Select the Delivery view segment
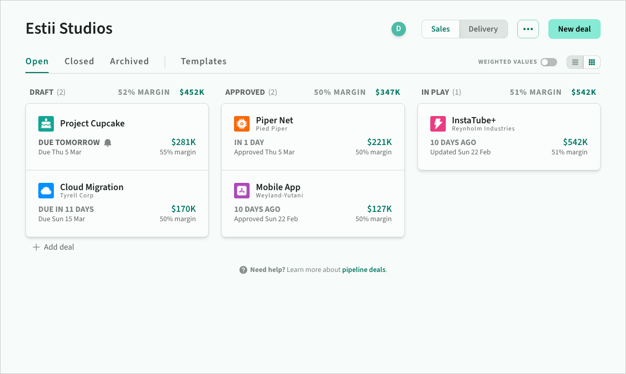 tap(483, 29)
